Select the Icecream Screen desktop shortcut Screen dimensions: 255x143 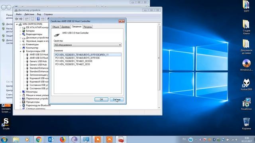tap(6, 108)
